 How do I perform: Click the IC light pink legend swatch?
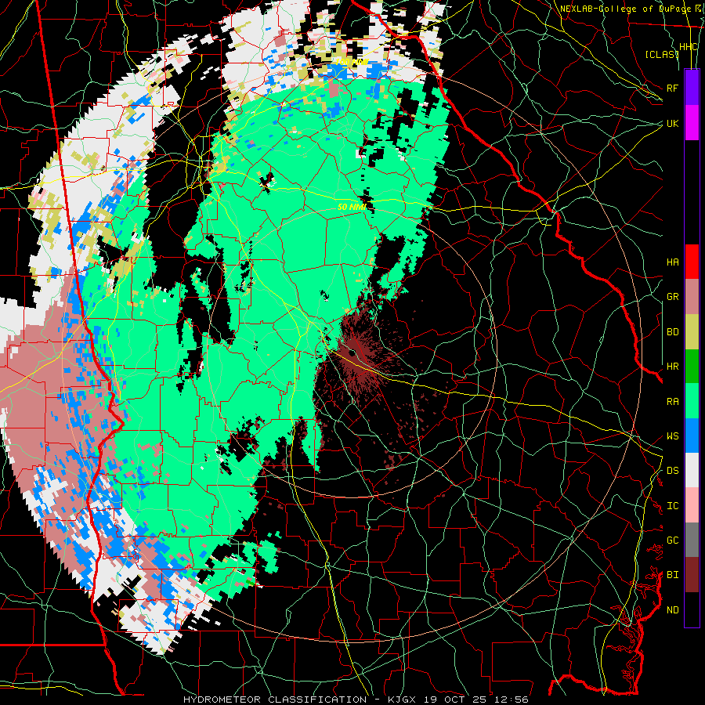pyautogui.click(x=692, y=505)
